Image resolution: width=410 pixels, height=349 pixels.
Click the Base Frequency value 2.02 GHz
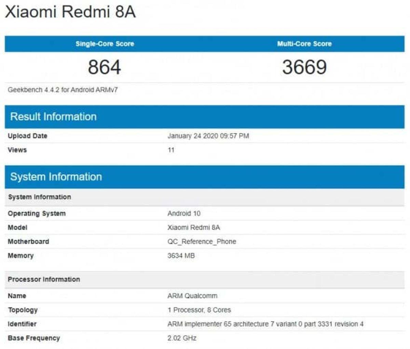[179, 338]
